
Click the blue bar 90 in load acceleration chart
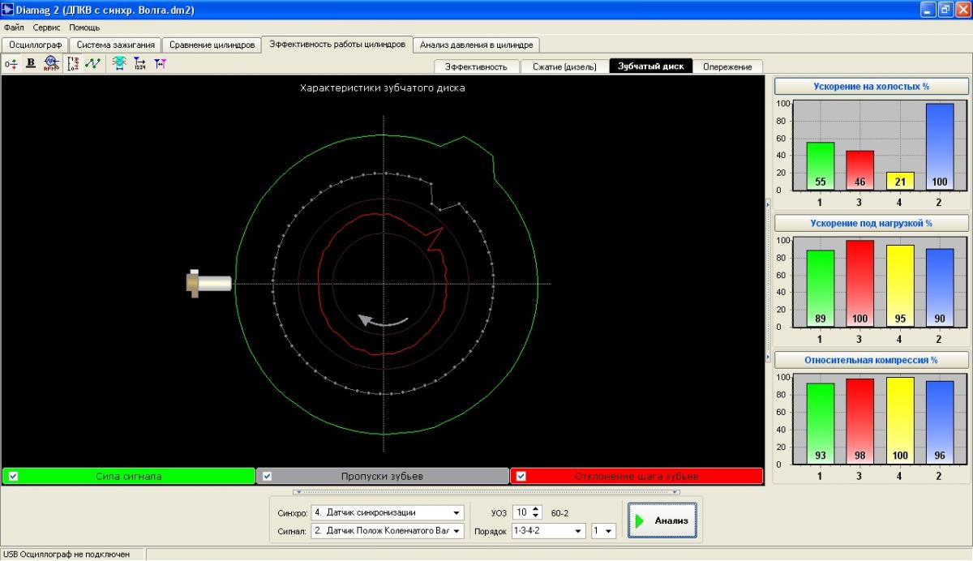939,288
